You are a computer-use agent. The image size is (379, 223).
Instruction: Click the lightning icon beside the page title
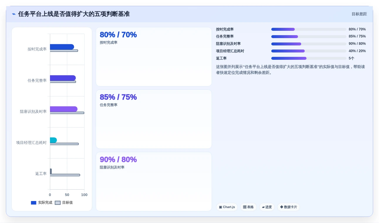[x=14, y=14]
